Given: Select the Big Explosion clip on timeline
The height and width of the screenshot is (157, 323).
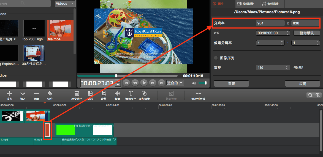Looking at the screenshot, I should click(84, 130).
